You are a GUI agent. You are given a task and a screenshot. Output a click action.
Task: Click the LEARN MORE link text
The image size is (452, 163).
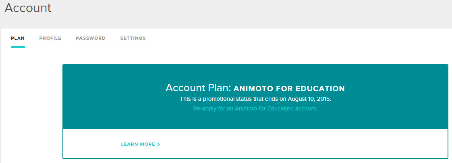[138, 144]
